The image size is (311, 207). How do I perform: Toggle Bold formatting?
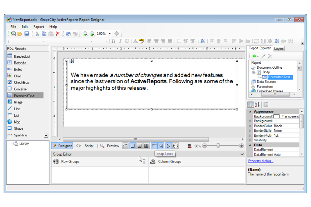pos(113,41)
